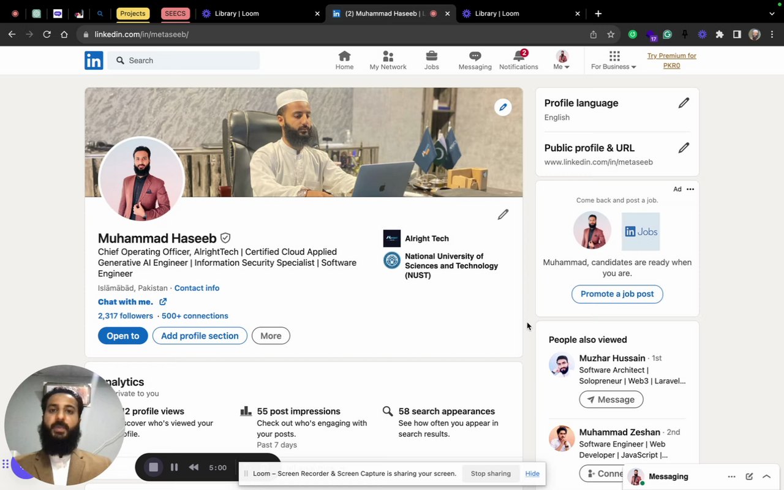Open My Network in the navbar

[x=388, y=60]
